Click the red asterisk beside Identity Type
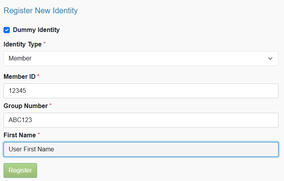 [x=45, y=44]
